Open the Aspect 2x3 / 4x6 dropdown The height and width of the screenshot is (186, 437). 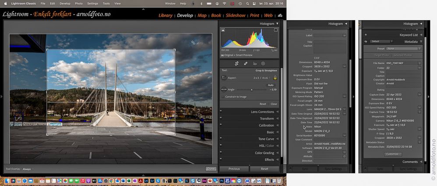[263, 78]
